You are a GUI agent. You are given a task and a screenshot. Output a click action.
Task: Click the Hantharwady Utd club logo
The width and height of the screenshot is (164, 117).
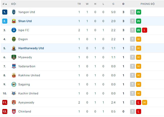pyautogui.click(x=14, y=48)
